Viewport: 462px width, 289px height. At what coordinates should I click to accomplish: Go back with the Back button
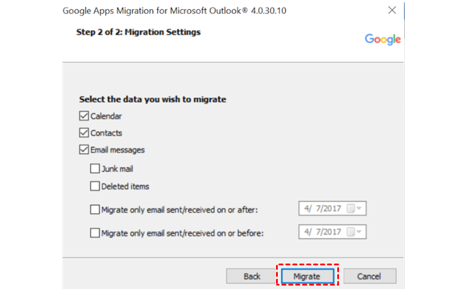252,276
